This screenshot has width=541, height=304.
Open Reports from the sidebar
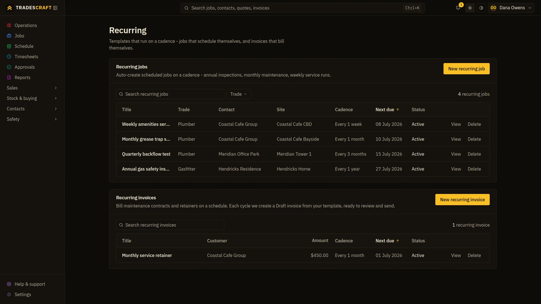[x=32, y=77]
